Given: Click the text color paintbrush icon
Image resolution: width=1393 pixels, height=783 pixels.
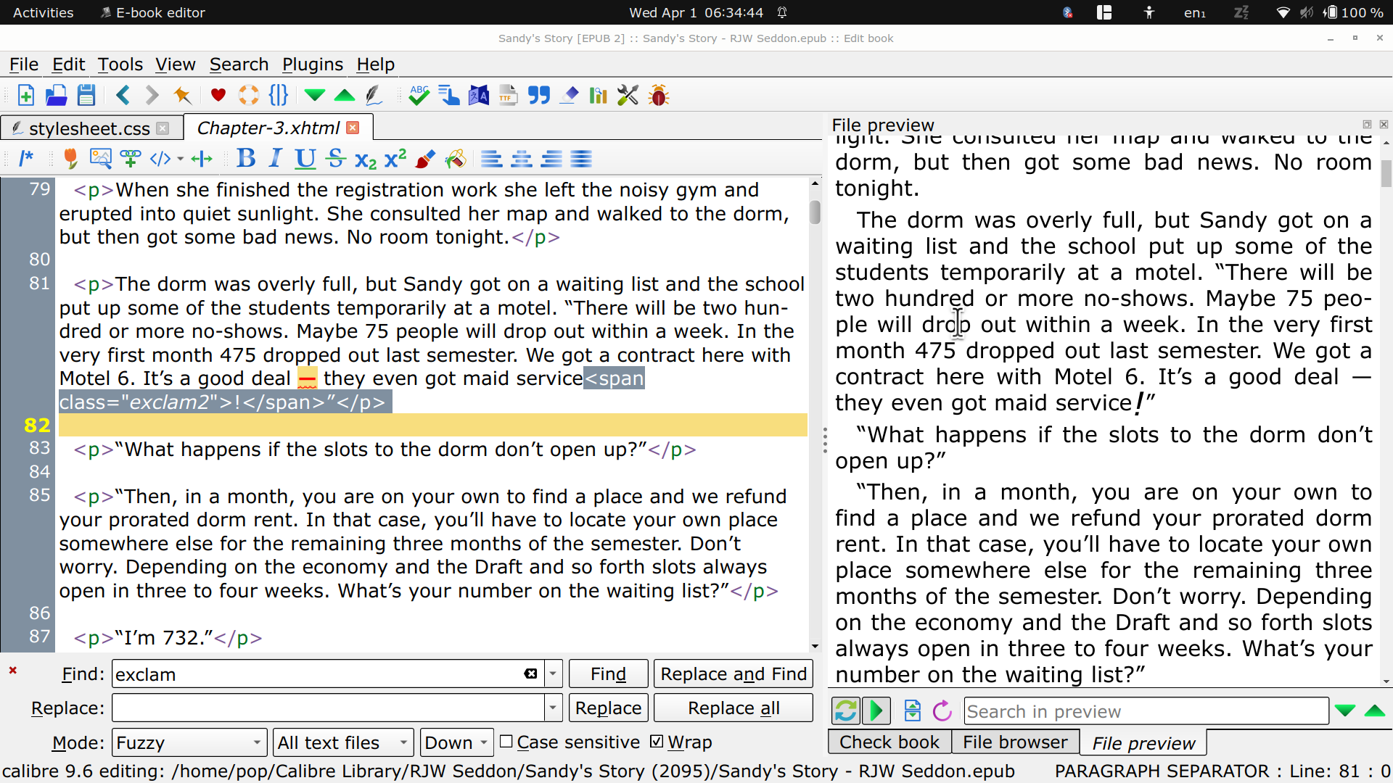Looking at the screenshot, I should pyautogui.click(x=426, y=159).
